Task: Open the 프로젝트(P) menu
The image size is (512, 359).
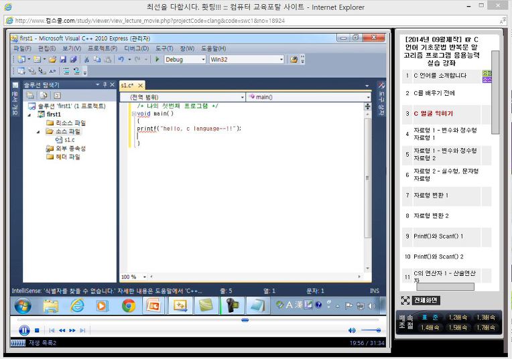Action: point(103,48)
